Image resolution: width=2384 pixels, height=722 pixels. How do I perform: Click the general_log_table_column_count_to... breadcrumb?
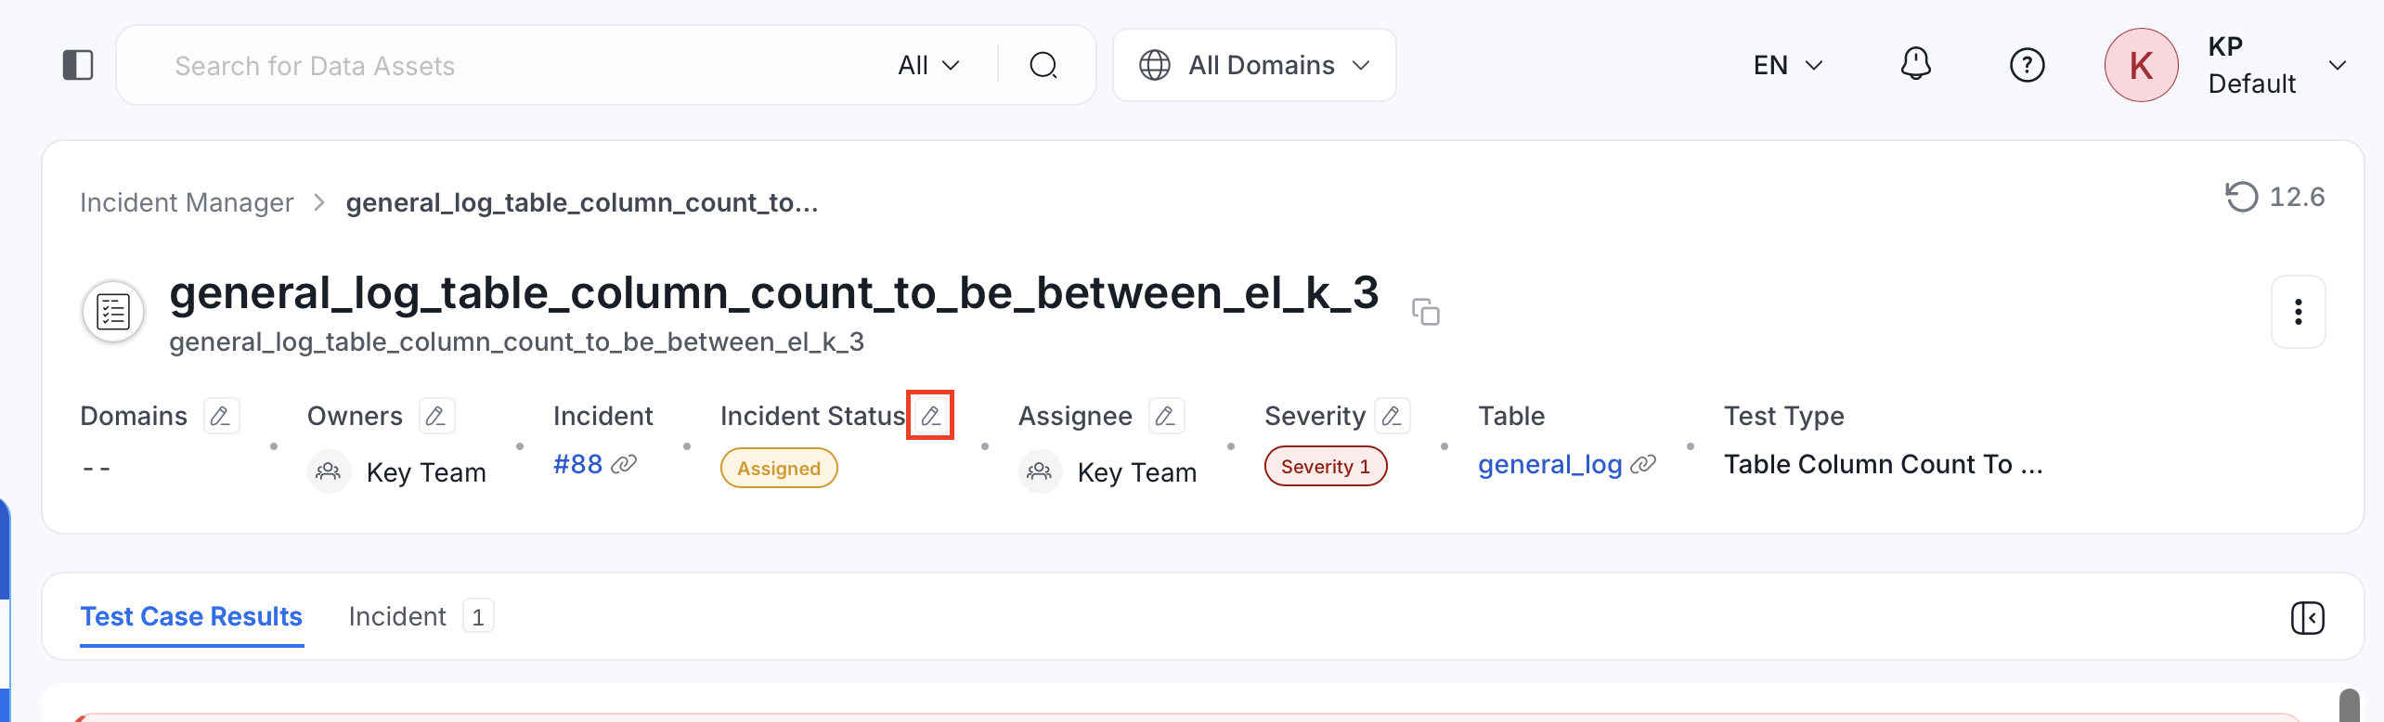pos(582,202)
